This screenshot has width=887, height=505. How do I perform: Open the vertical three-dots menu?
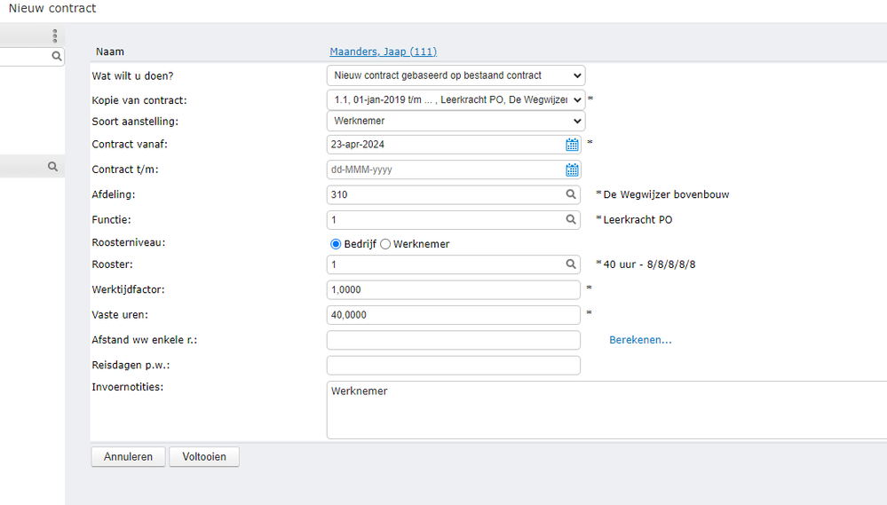click(54, 36)
